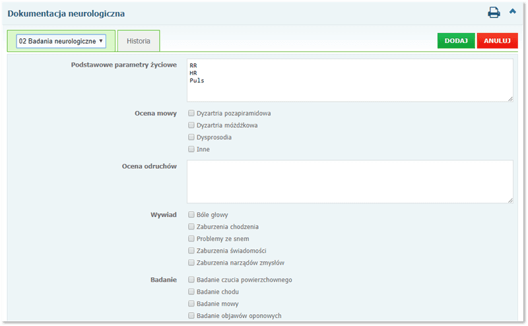The width and height of the screenshot is (528, 326).
Task: Tick the Badanie chodu checkbox
Action: point(191,292)
